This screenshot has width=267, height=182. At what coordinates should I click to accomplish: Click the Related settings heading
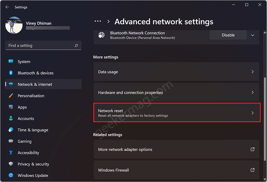108,135
